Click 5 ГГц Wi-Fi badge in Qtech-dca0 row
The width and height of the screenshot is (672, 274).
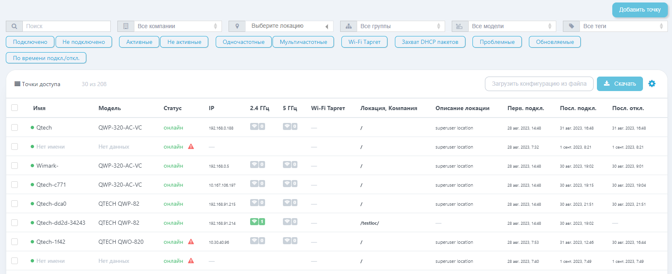click(x=290, y=203)
